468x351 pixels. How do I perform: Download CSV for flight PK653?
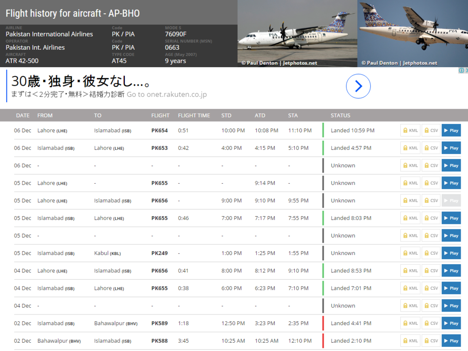click(431, 148)
